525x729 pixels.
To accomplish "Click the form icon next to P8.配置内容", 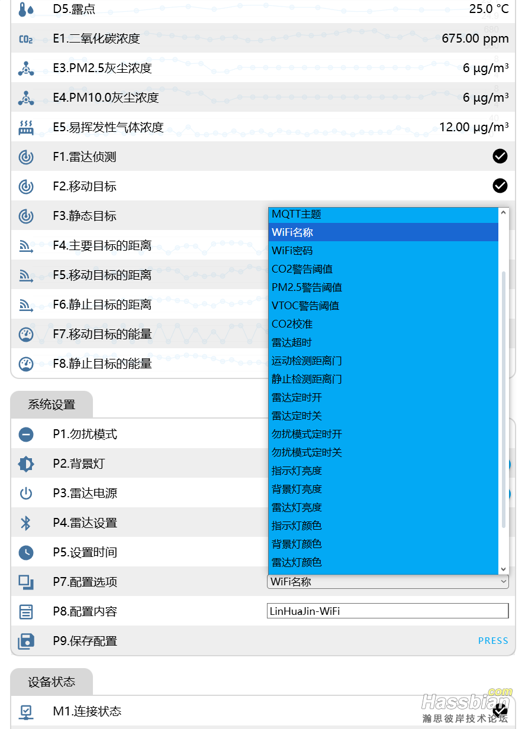I will pyautogui.click(x=26, y=611).
